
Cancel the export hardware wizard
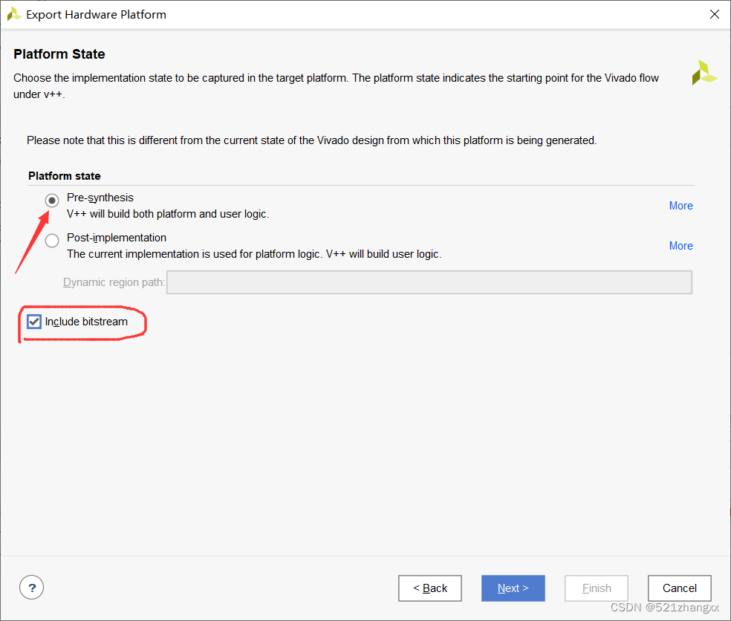[679, 588]
